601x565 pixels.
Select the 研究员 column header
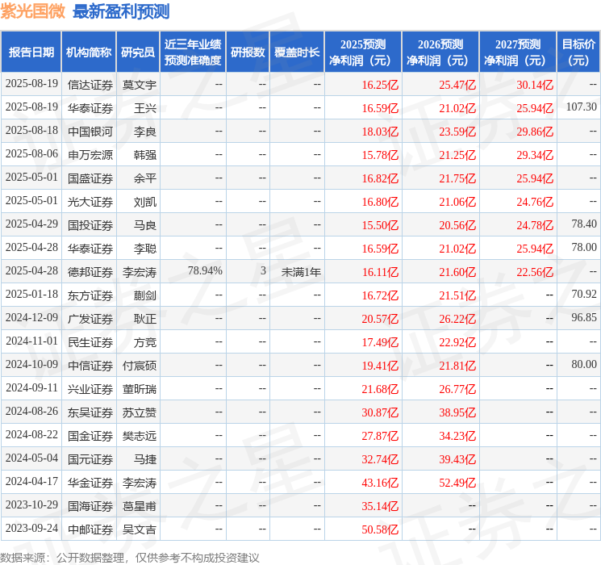pos(138,52)
